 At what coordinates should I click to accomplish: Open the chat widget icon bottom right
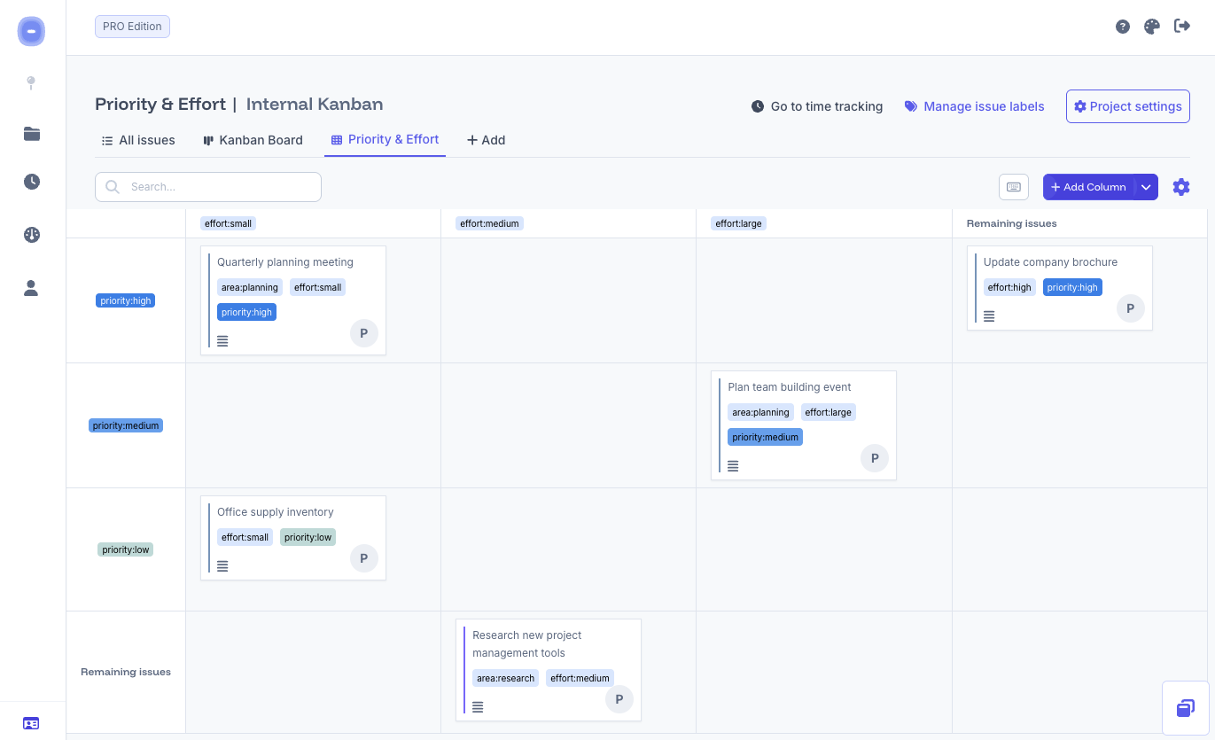[1186, 708]
